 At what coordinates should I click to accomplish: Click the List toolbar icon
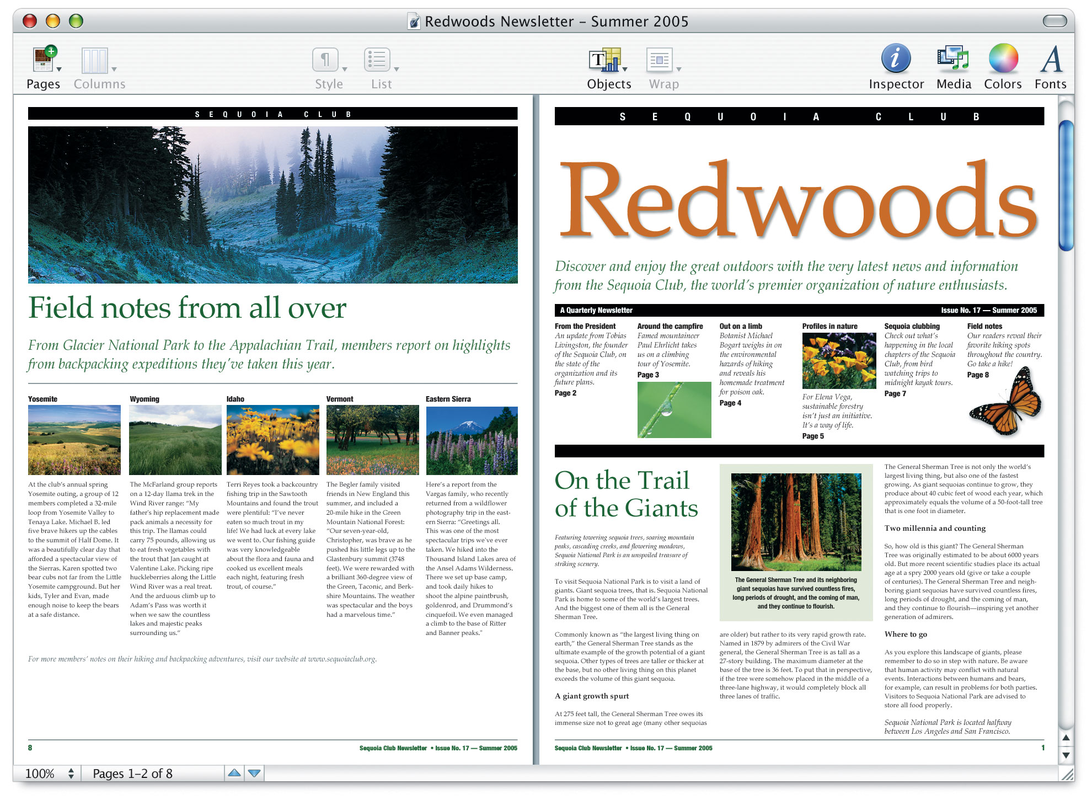[x=377, y=60]
